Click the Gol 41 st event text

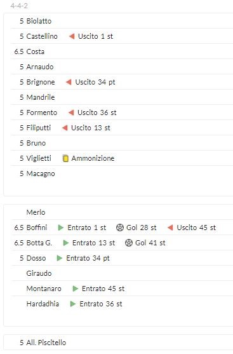coord(150,243)
